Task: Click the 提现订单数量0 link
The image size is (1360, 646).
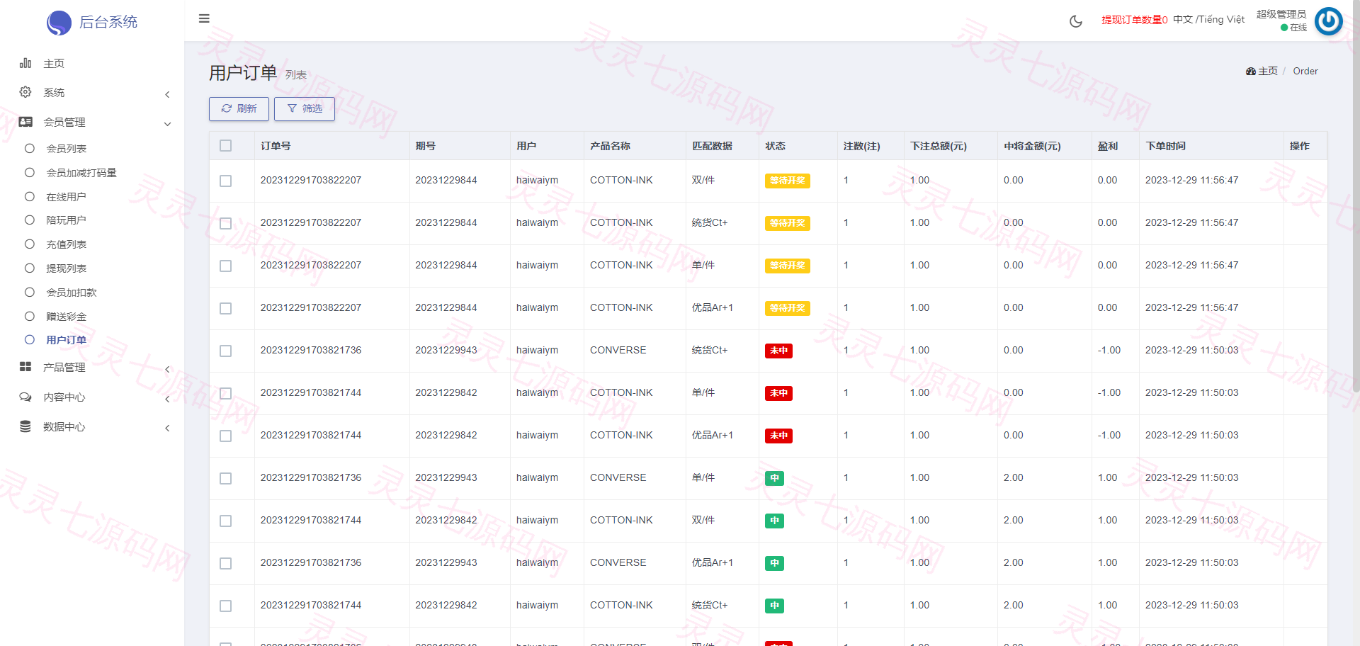Action: pyautogui.click(x=1134, y=20)
